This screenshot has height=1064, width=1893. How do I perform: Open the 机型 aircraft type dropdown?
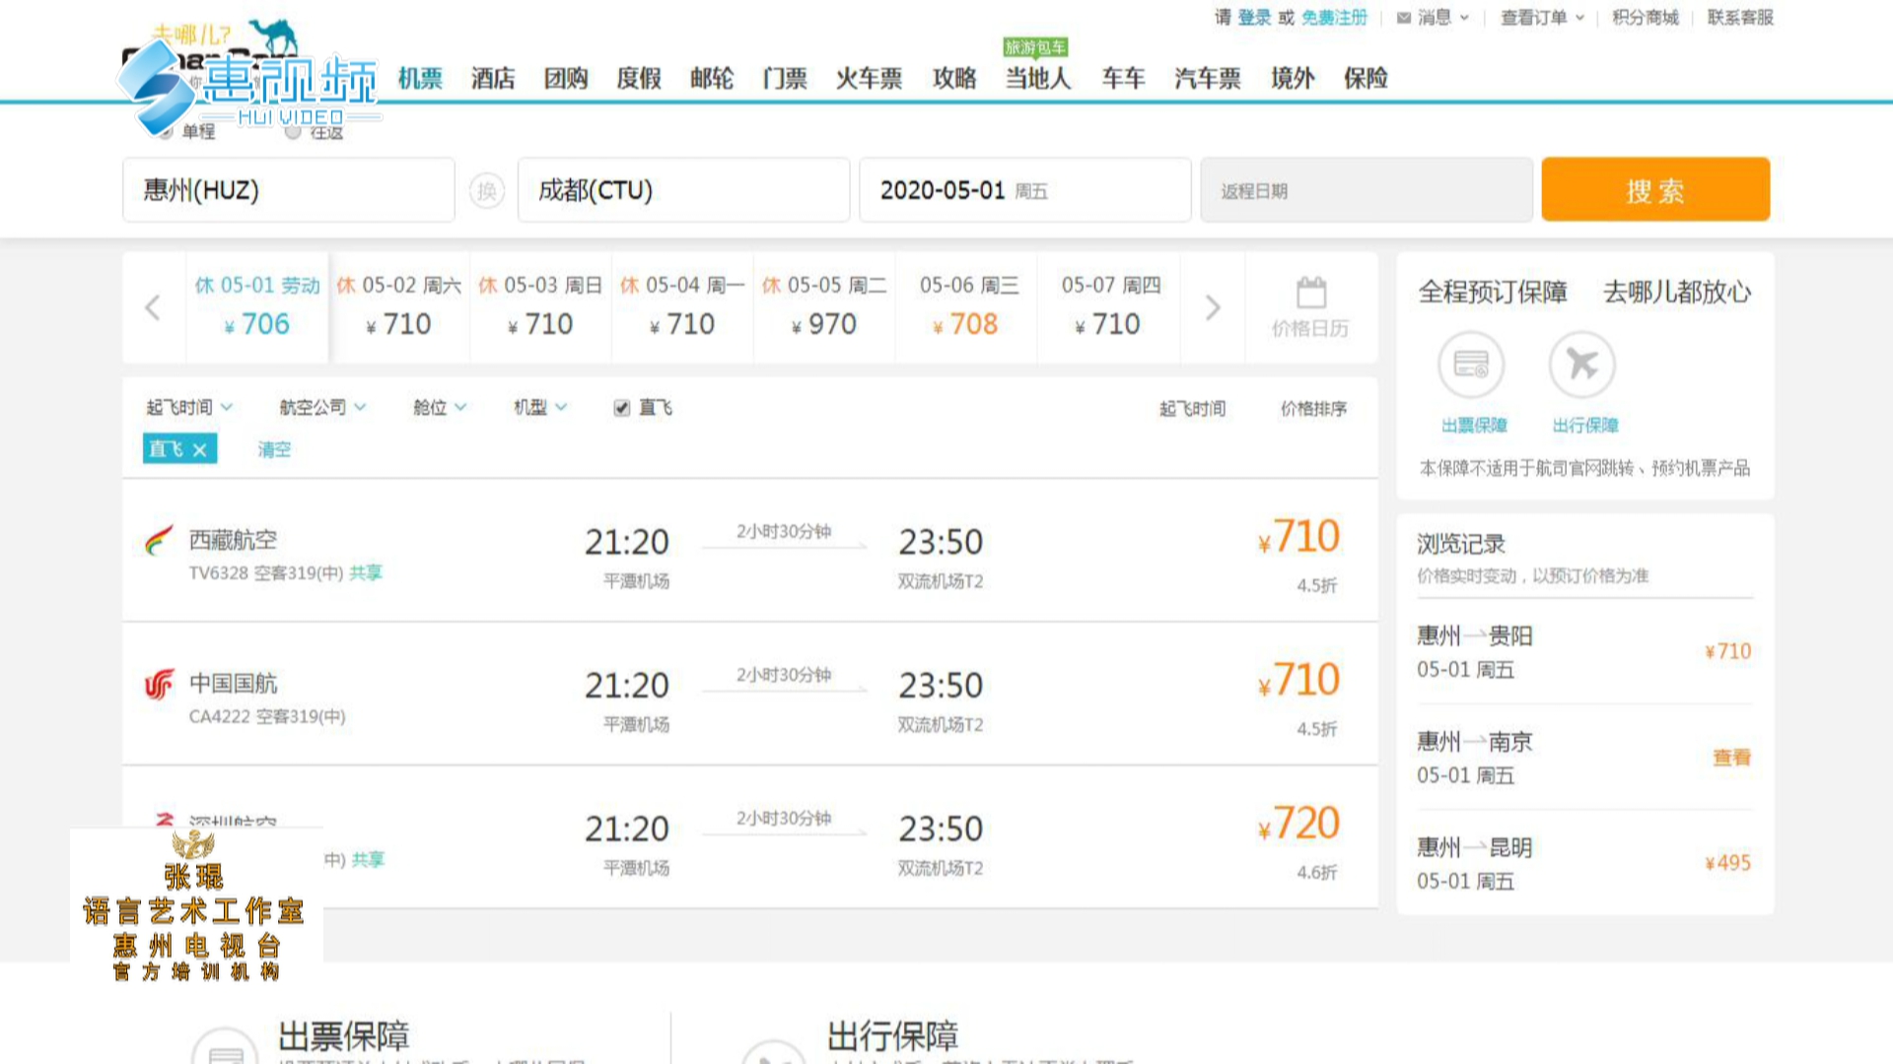pos(540,407)
